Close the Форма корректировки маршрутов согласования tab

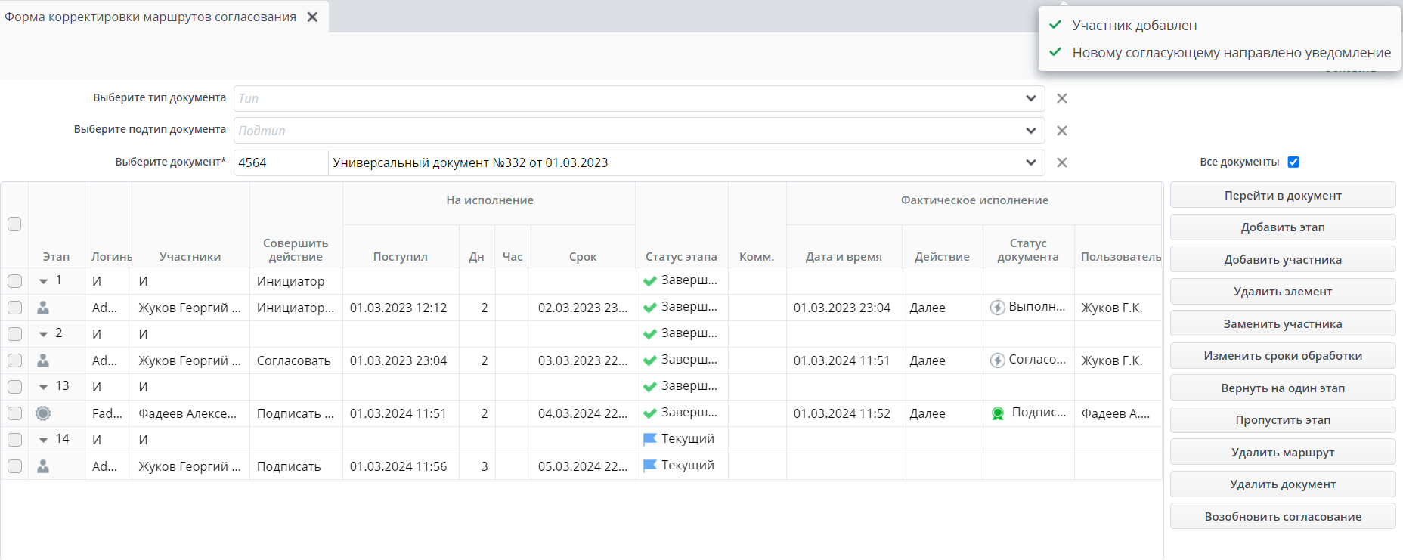312,17
